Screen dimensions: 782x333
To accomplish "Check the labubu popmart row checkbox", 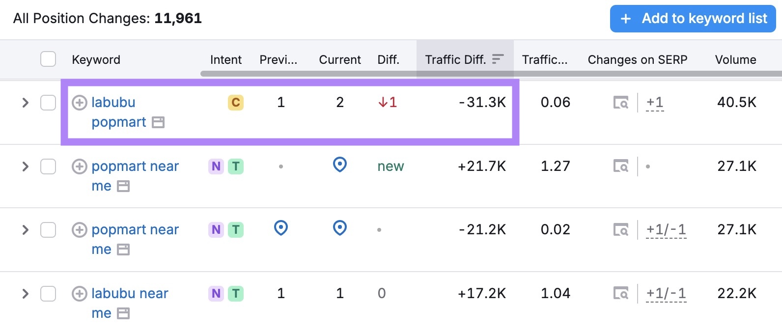I will pos(48,103).
